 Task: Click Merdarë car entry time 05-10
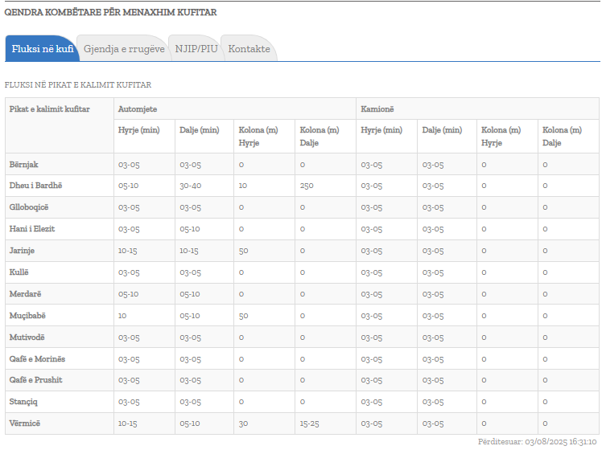(x=128, y=294)
